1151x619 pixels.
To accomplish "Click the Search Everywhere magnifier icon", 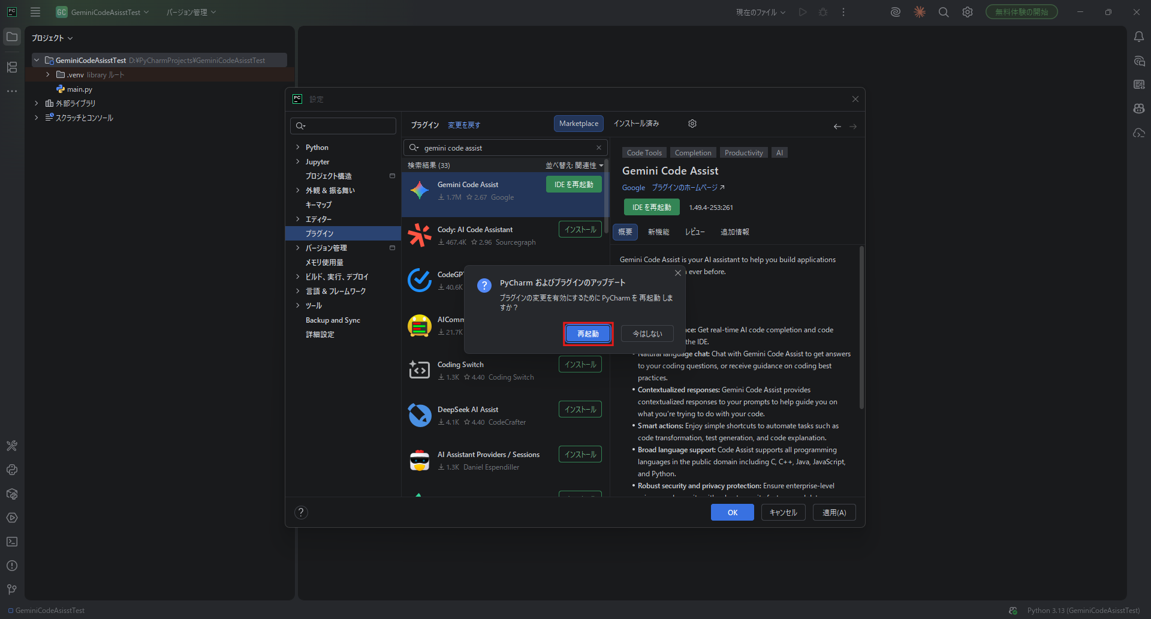I will pos(944,12).
